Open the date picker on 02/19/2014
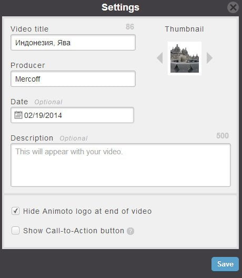The image size is (242, 278). [72, 115]
